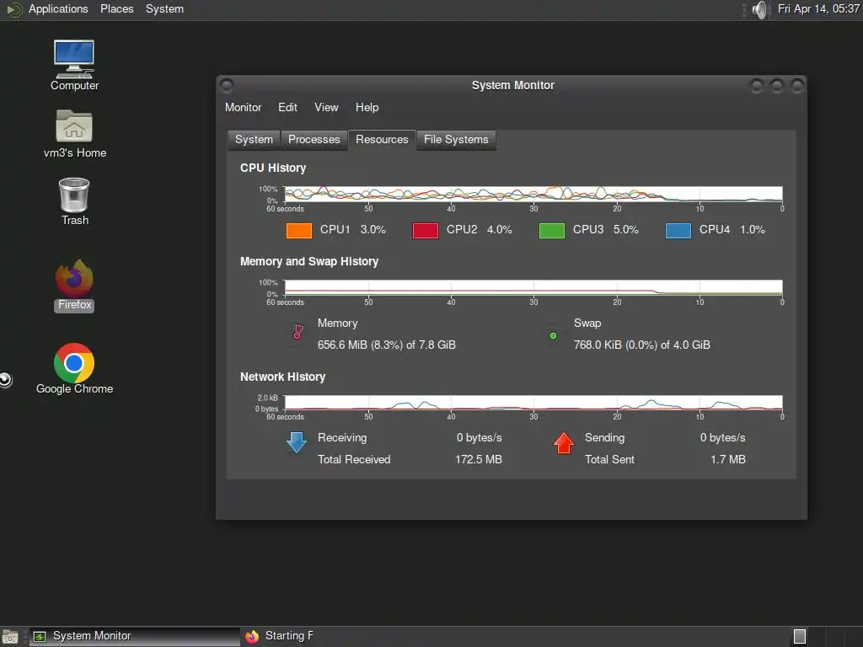Click the CPU History heading

click(273, 168)
